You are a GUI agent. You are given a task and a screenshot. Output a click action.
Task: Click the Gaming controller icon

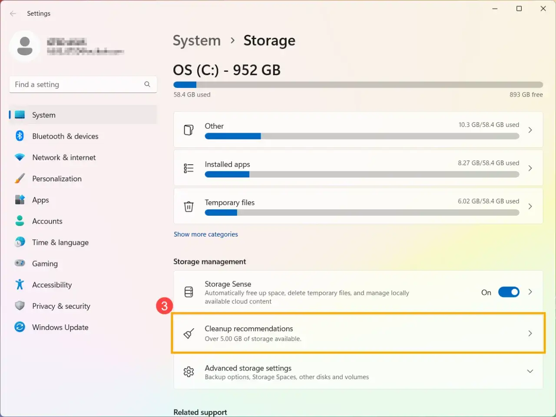[20, 264]
